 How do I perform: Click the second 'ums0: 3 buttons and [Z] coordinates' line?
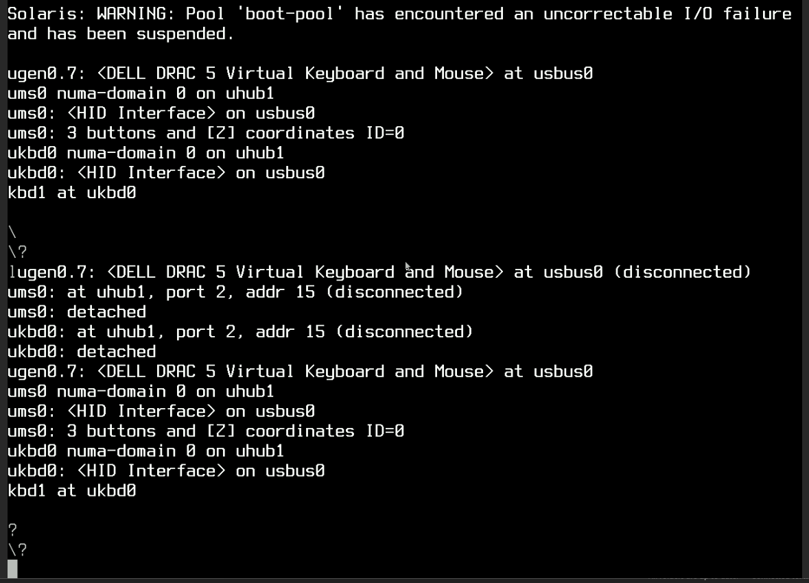pos(206,431)
